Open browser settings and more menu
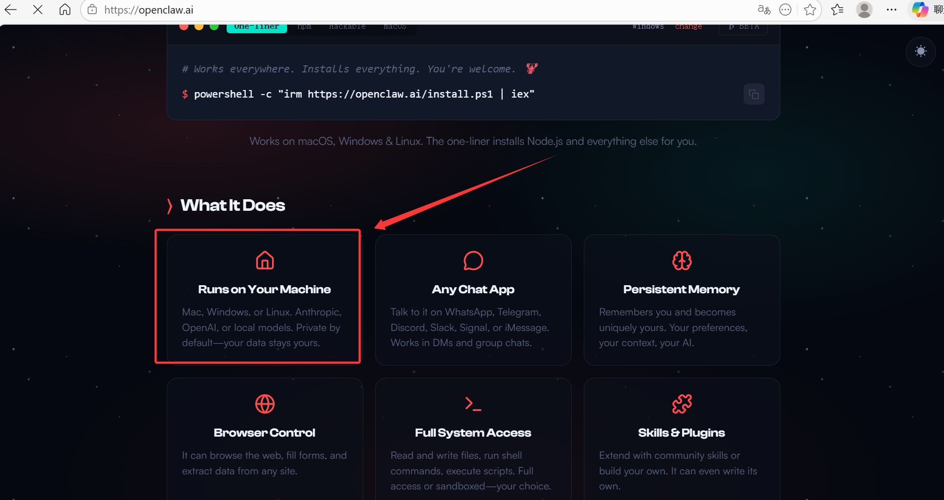The height and width of the screenshot is (500, 944). click(892, 10)
